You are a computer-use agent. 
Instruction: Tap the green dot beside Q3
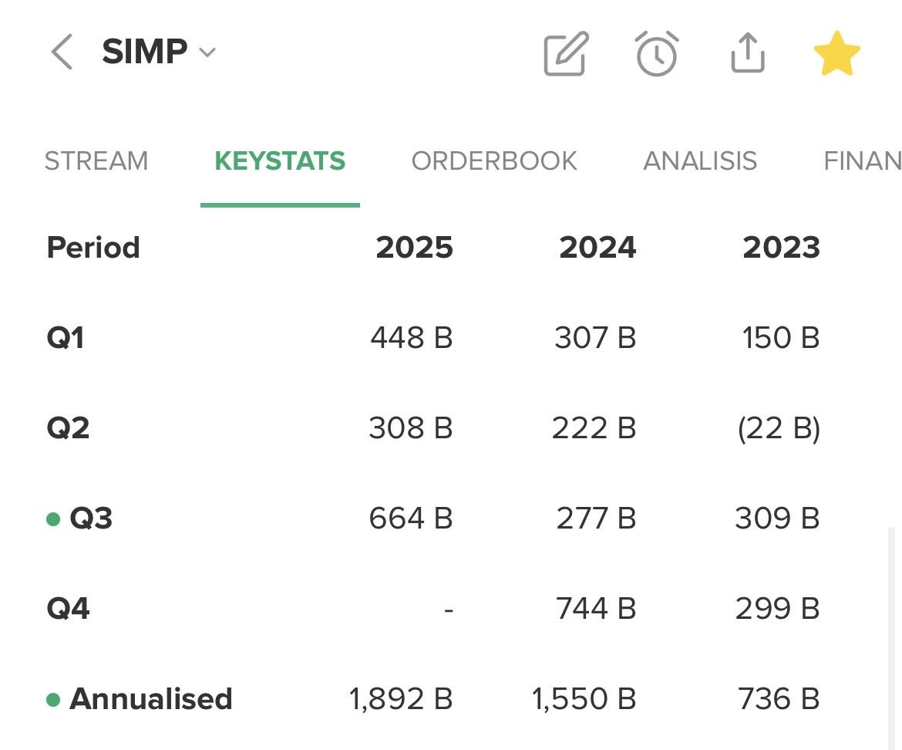click(53, 519)
